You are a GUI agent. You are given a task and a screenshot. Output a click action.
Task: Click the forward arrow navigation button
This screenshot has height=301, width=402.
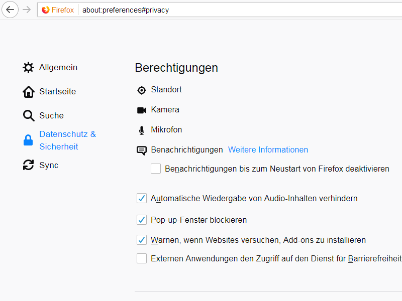click(27, 10)
